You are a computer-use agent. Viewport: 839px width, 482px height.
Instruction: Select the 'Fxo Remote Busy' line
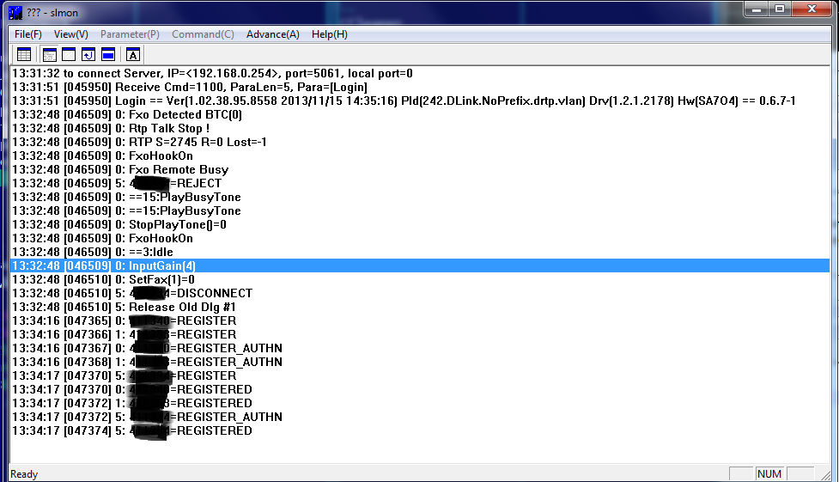click(420, 169)
